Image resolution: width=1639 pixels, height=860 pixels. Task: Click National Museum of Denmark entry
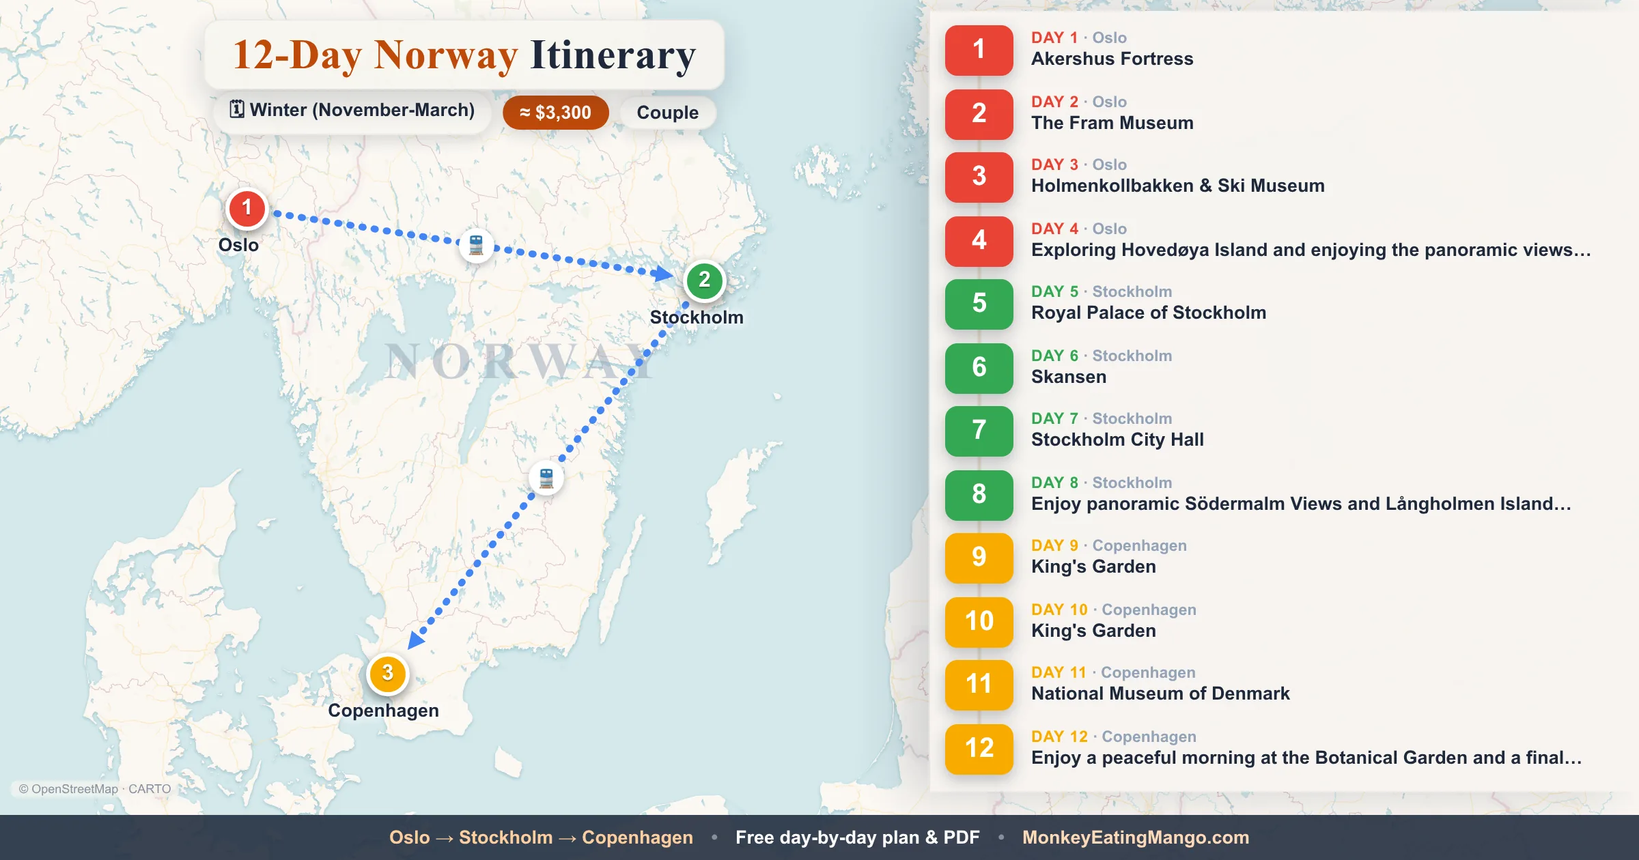[1160, 694]
